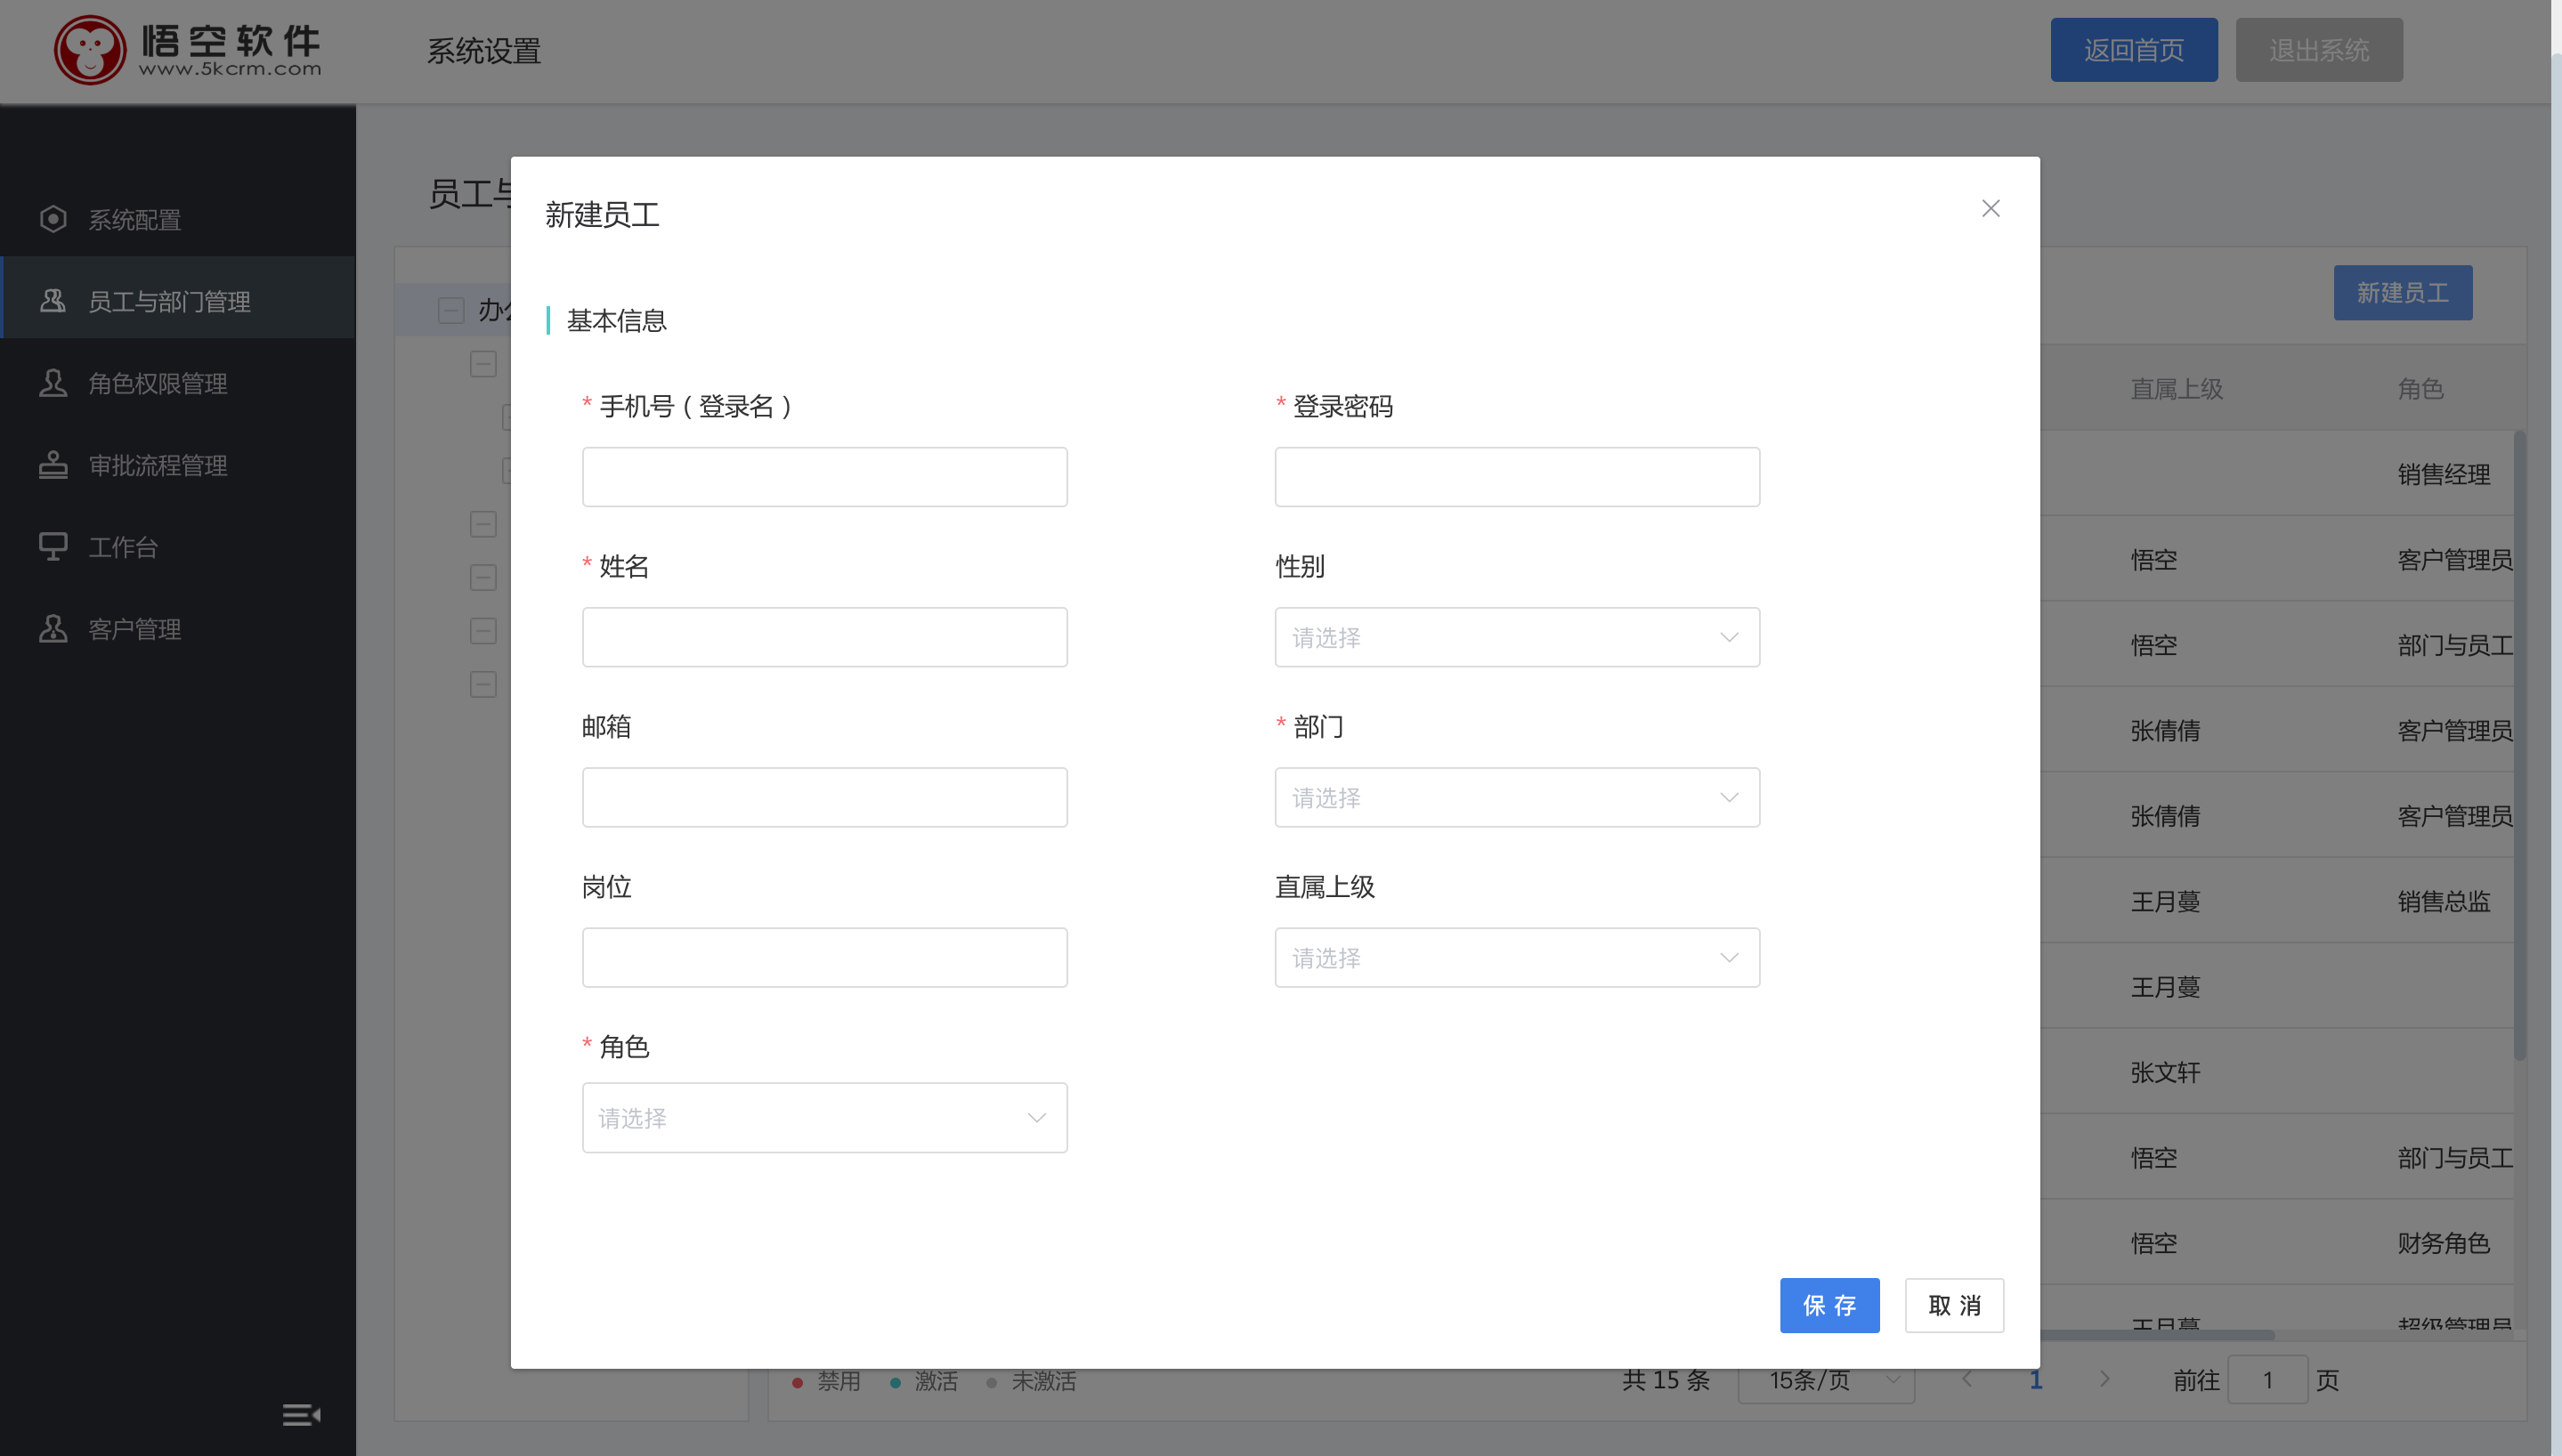Screen dimensions: 2562x1456
Task: Click the 员工与部门管理 person icon
Action: pyautogui.click(x=53, y=300)
